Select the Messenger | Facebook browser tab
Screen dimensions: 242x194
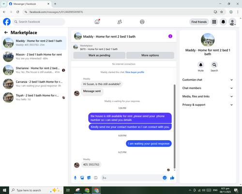coord(29,4)
